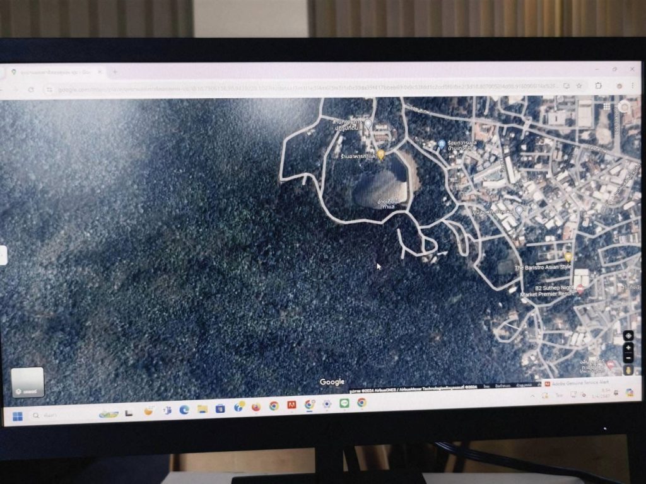This screenshot has width=646, height=484.
Task: Open the Windows Start menu
Action: point(18,416)
